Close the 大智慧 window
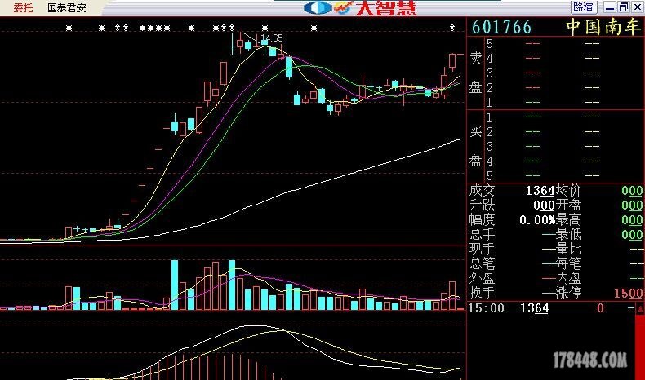This screenshot has height=380, width=645. pyautogui.click(x=636, y=7)
